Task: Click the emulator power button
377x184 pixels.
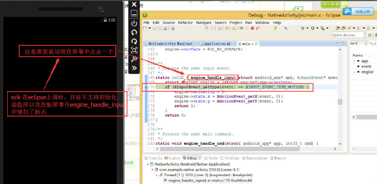Action: pos(134,23)
